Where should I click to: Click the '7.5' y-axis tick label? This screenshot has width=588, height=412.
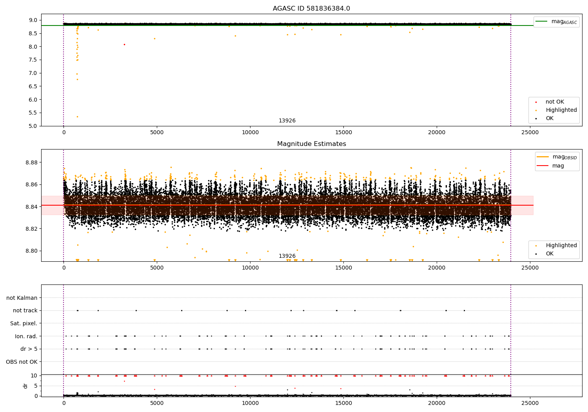tap(33, 60)
